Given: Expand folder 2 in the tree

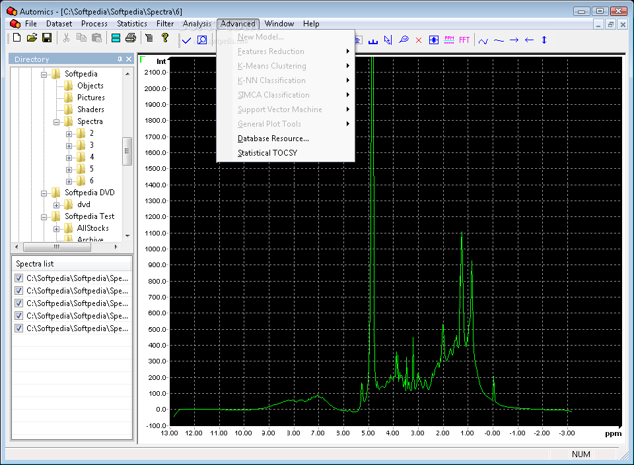Looking at the screenshot, I should pos(69,134).
